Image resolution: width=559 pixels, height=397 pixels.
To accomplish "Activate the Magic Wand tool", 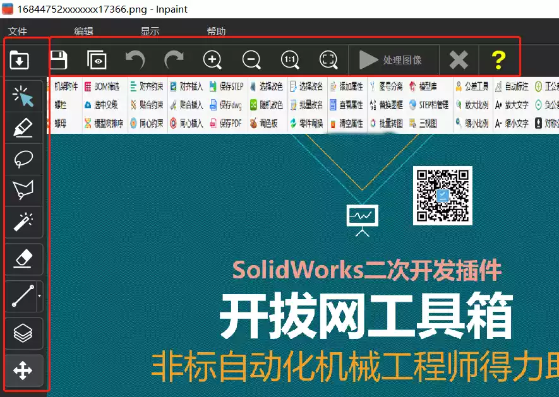I will point(23,222).
